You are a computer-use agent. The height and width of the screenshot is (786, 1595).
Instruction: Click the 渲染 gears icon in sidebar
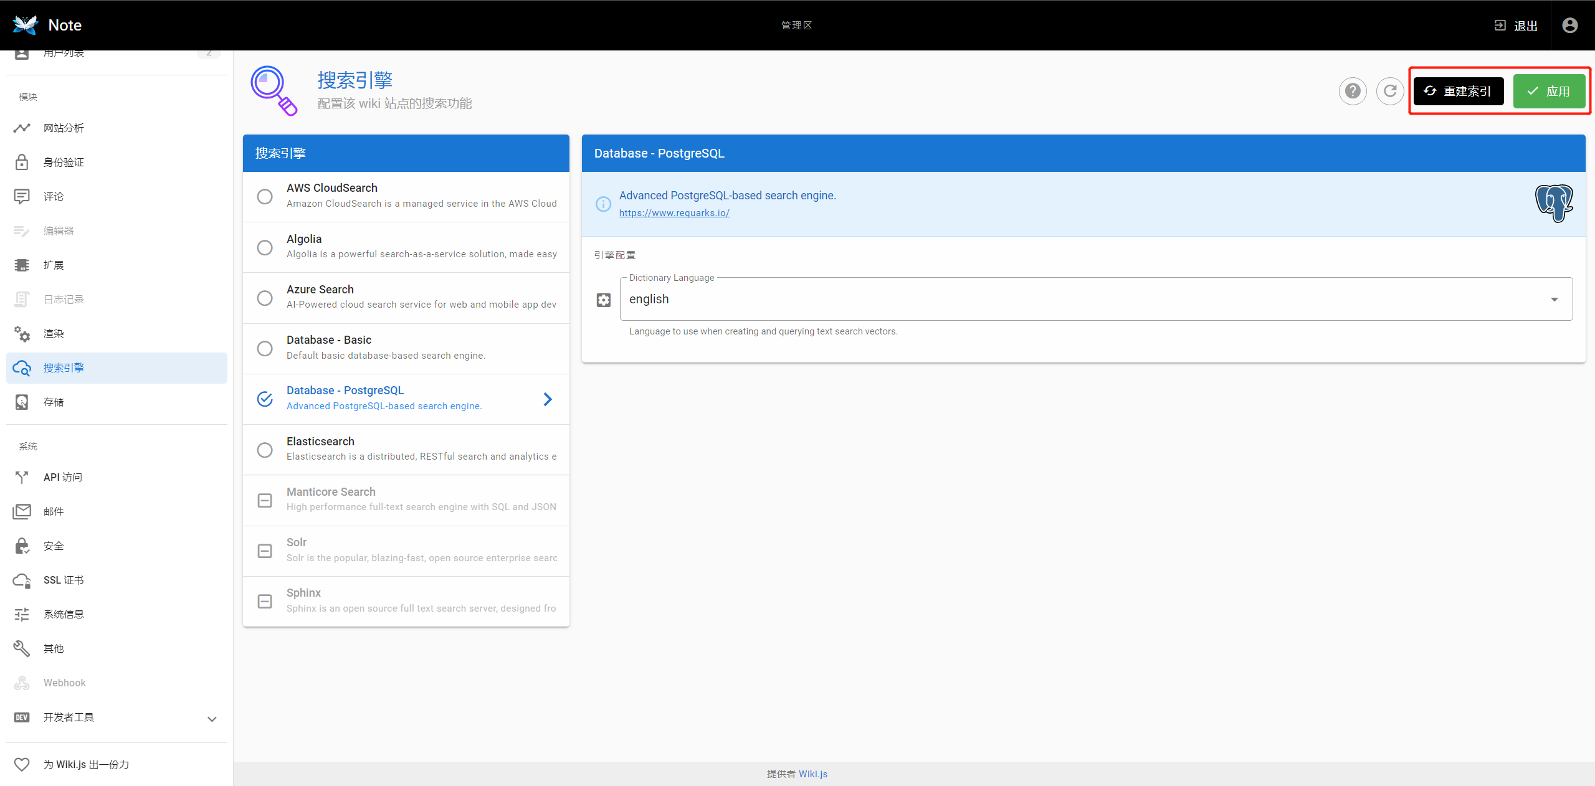pyautogui.click(x=22, y=334)
